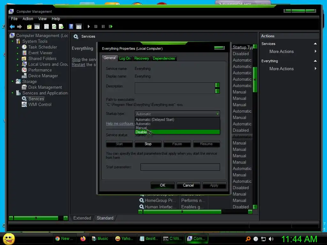Open the Action menu
The width and height of the screenshot is (327, 245).
point(28,19)
